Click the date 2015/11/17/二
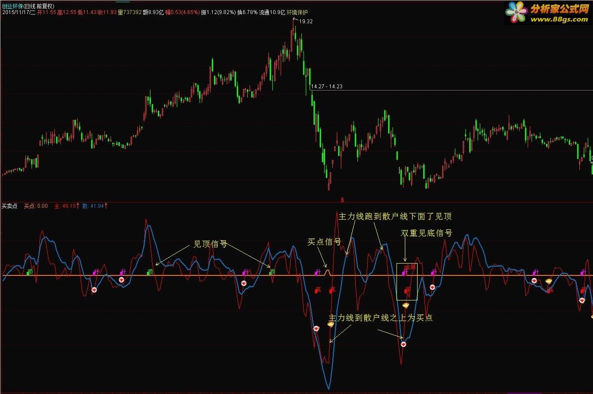This screenshot has width=593, height=394. [19, 12]
